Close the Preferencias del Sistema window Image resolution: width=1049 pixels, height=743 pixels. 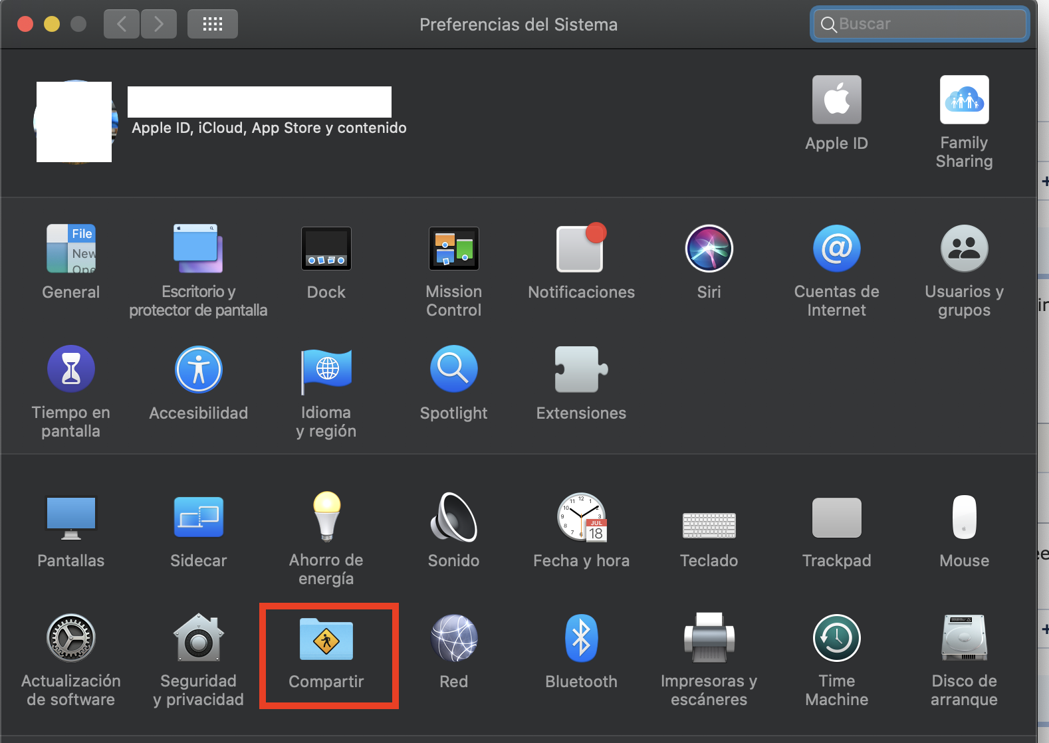pyautogui.click(x=25, y=25)
